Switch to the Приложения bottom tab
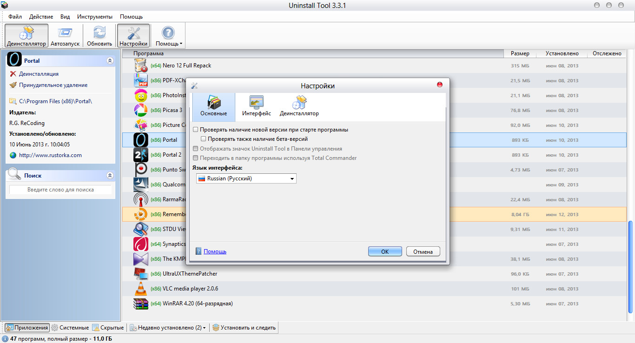Image resolution: width=635 pixels, height=343 pixels. pos(27,328)
